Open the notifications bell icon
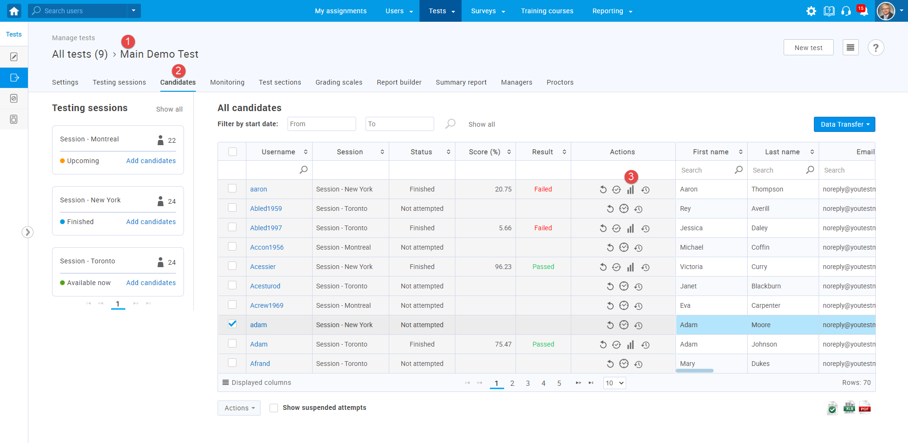This screenshot has width=908, height=443. 863,11
